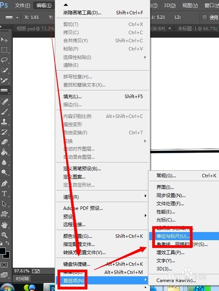Screen dimensions: 219x291
Task: Select the Blur tool
Action: point(4,163)
